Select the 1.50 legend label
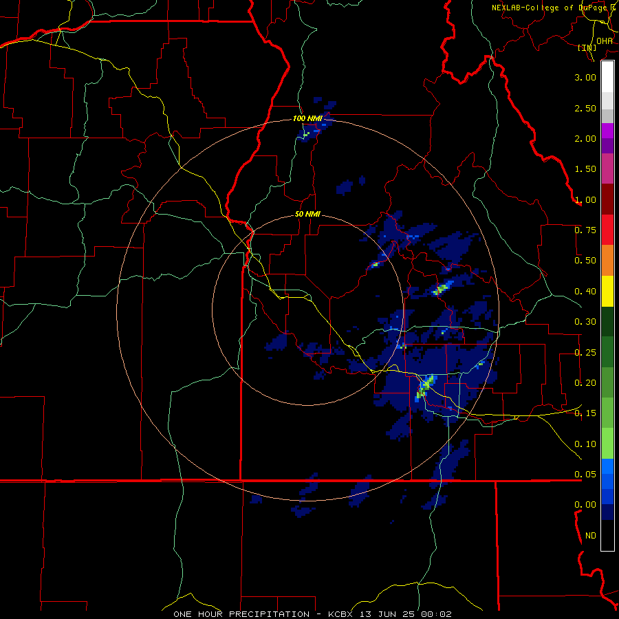Screen dimensions: 619x619 click(x=585, y=169)
